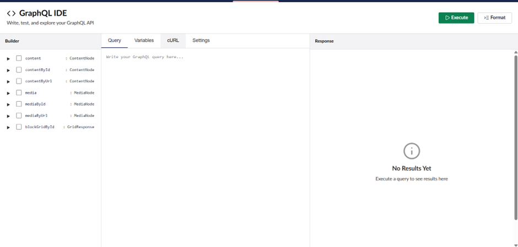Click the Format button
The height and width of the screenshot is (247, 518).
click(x=494, y=18)
